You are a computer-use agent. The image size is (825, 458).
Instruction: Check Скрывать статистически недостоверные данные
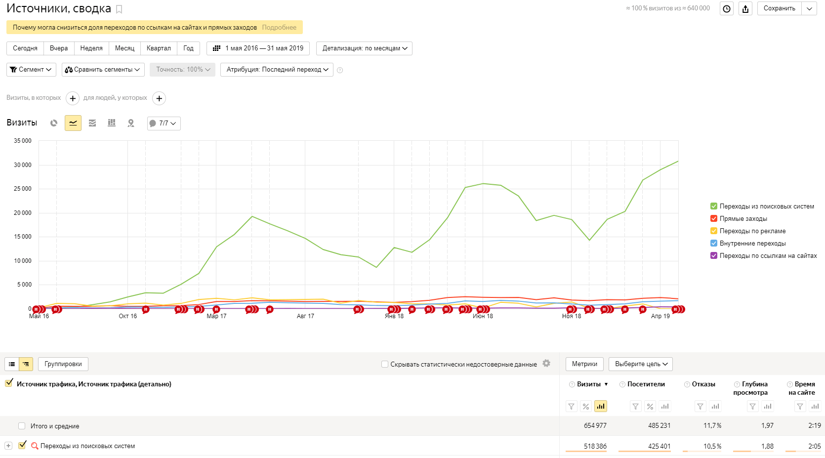[x=385, y=364]
